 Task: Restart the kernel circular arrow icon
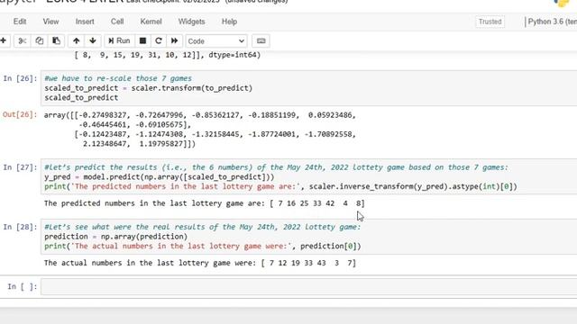click(x=159, y=40)
